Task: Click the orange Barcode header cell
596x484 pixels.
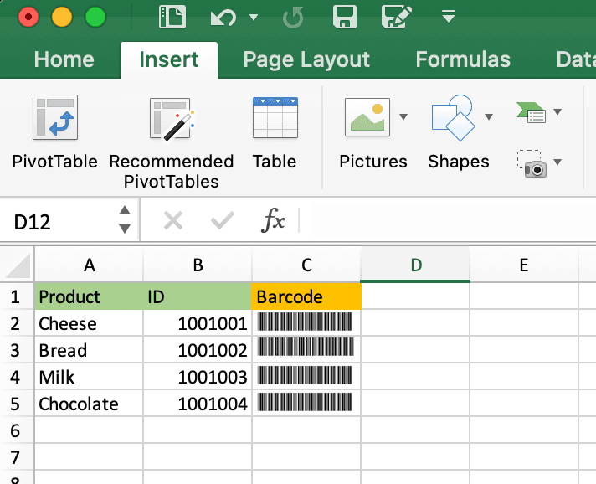Action: pos(306,296)
